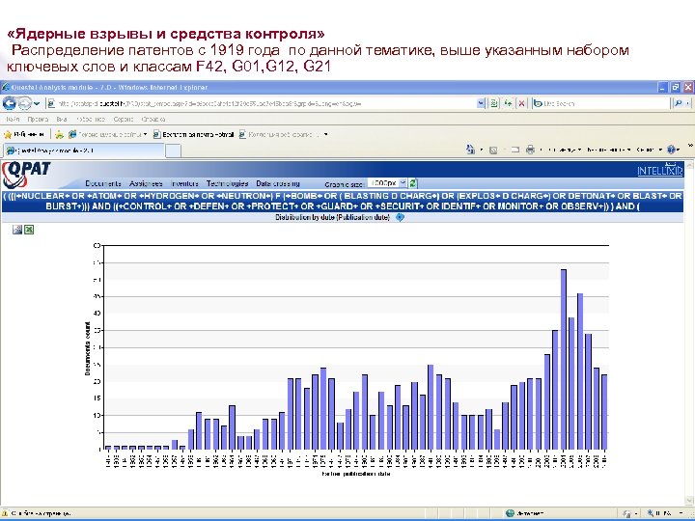Click the Print icon
Viewport: 695px width, 521px height.
(530, 150)
